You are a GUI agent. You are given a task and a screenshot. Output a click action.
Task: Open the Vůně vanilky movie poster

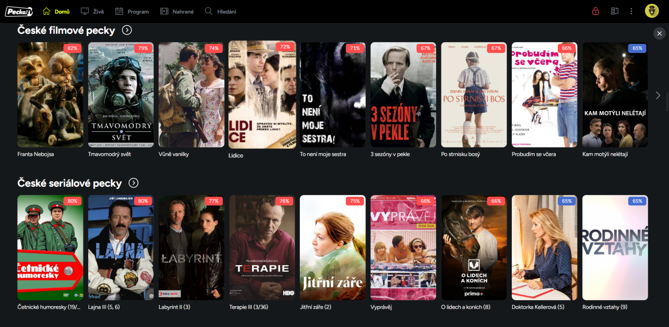tap(192, 95)
